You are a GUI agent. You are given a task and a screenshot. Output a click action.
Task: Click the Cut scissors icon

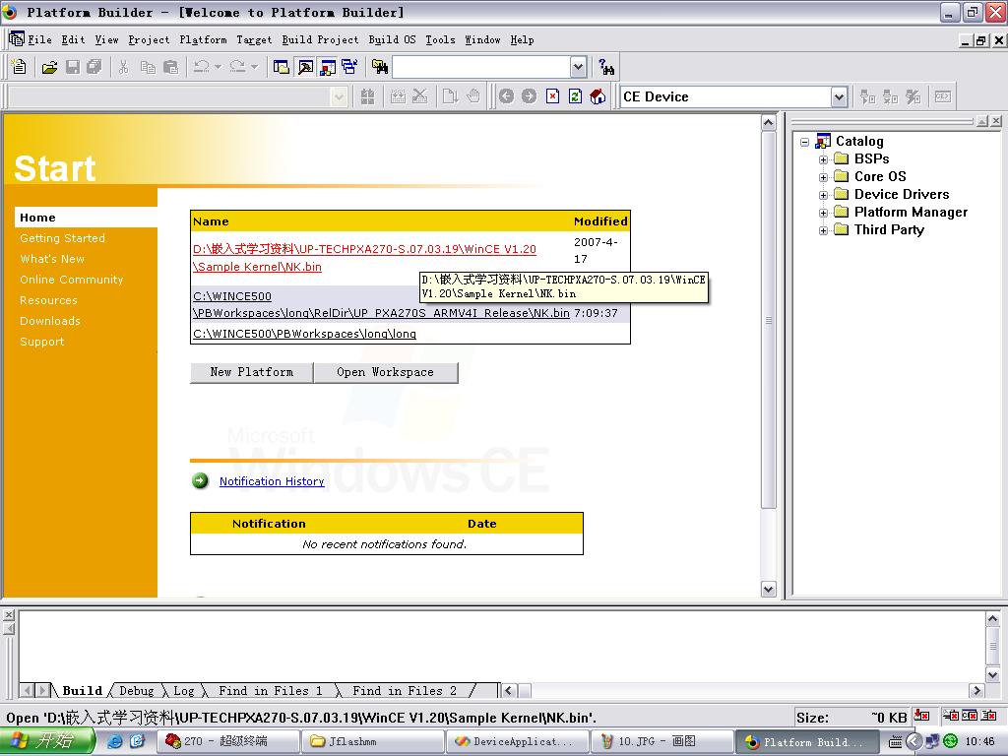[x=124, y=67]
